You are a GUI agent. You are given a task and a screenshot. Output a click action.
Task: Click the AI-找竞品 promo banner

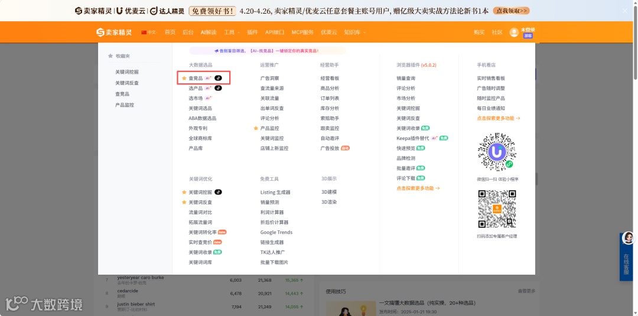click(268, 51)
